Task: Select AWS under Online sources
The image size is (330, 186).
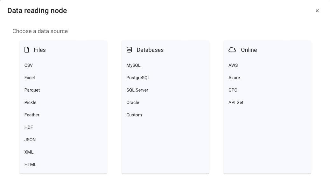Action: click(x=233, y=65)
